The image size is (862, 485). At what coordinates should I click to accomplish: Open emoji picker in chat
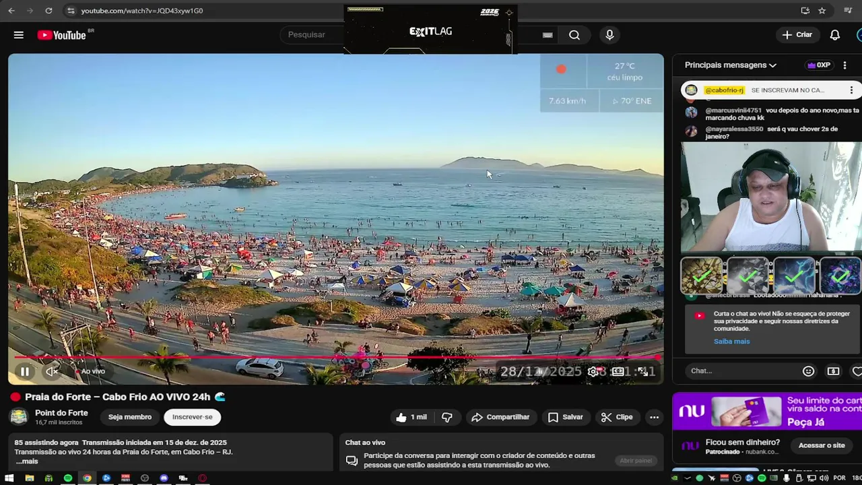[x=808, y=371]
